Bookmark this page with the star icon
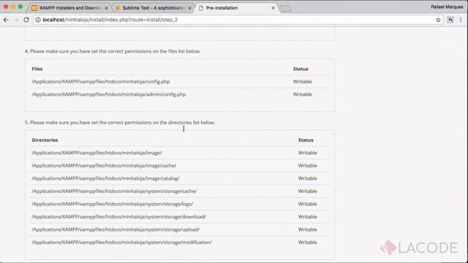The image size is (468, 263). [x=438, y=20]
